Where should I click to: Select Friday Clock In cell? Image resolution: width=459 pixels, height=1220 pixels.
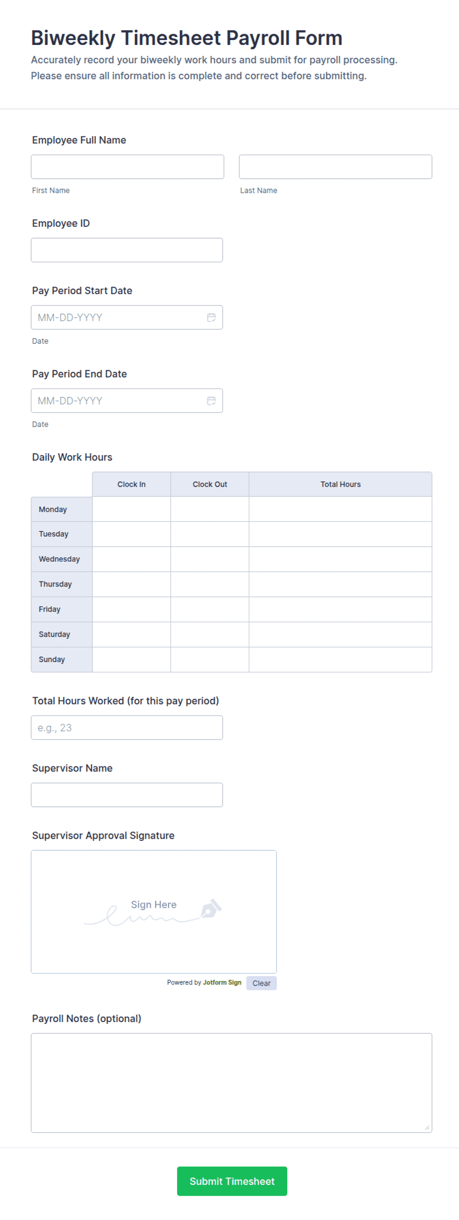(131, 609)
